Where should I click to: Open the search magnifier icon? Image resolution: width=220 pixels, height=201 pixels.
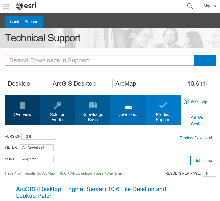pos(190,6)
